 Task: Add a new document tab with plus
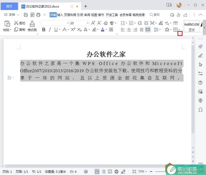[86, 6]
